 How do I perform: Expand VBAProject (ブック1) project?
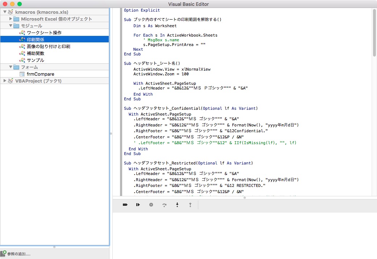(5, 81)
